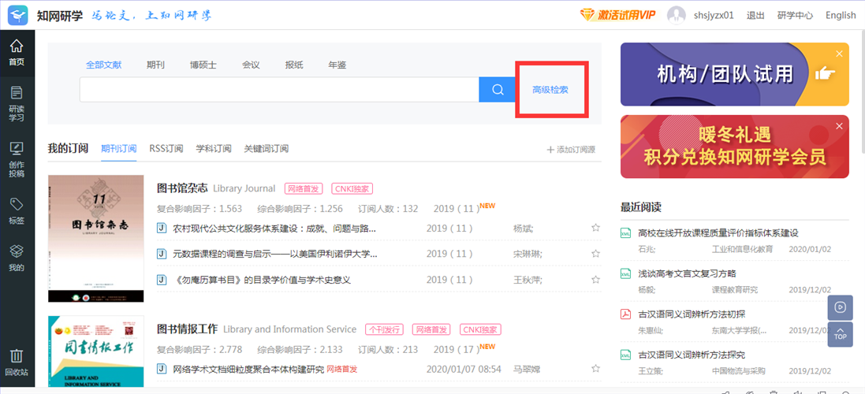Switch language to English

[841, 16]
